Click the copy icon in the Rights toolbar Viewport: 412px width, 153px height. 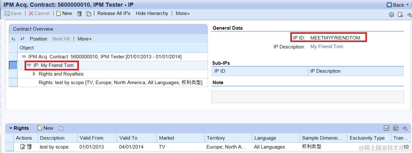(x=61, y=128)
